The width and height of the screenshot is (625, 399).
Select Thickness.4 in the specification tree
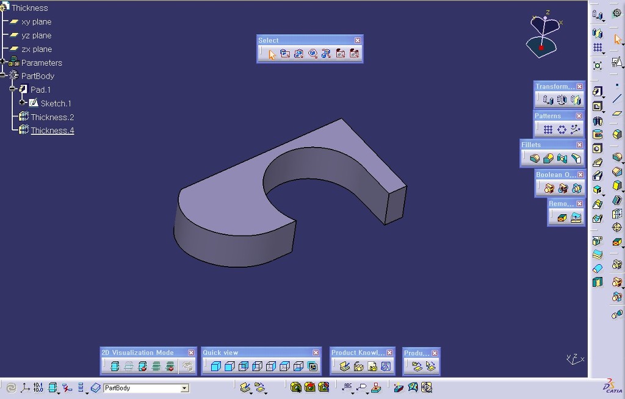pyautogui.click(x=52, y=131)
